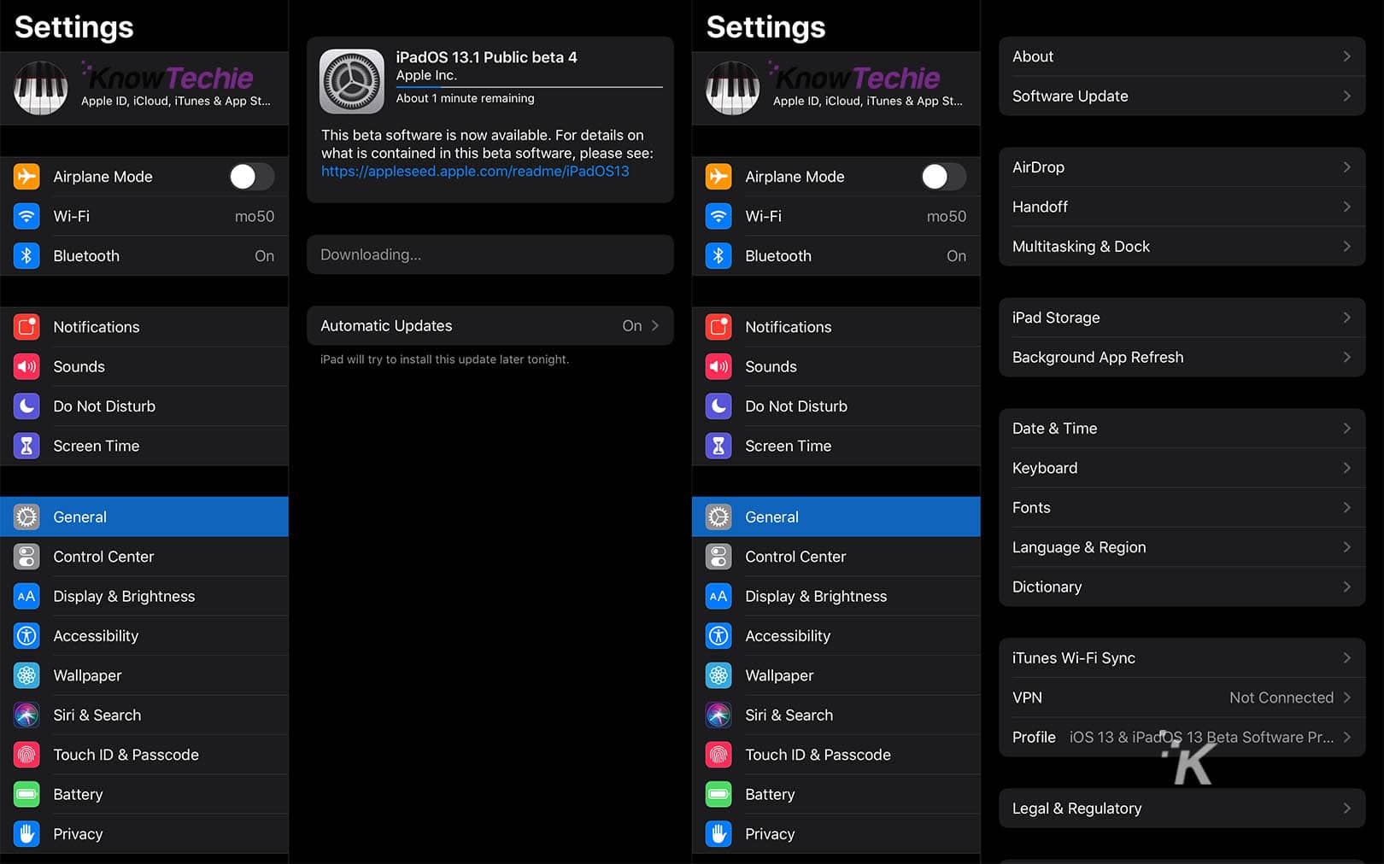This screenshot has width=1384, height=864.
Task: Open Fonts settings
Action: coord(1182,508)
